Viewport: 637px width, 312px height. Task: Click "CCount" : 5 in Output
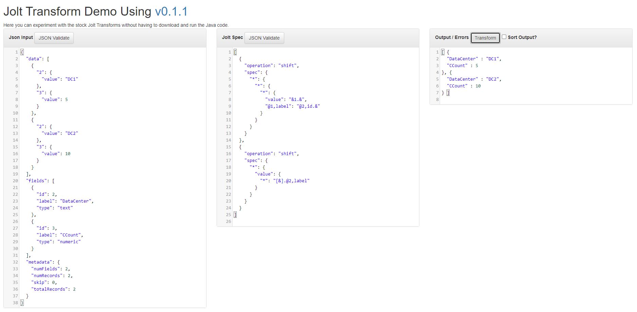(x=462, y=65)
